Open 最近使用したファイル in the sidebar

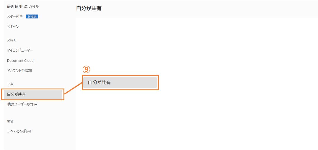[x=23, y=6]
